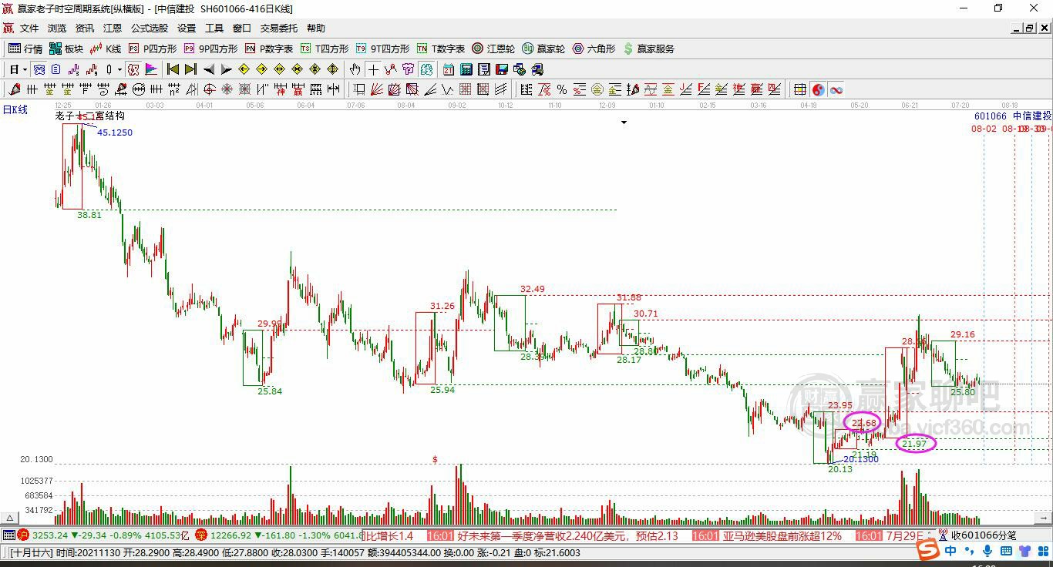Jump to last bar with skip-end icon

(190, 69)
